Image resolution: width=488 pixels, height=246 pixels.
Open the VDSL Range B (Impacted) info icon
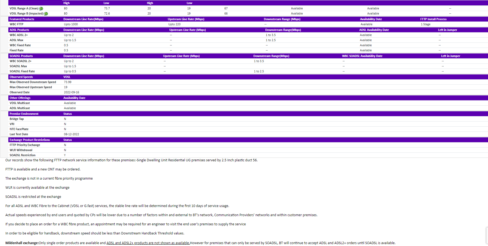point(46,13)
